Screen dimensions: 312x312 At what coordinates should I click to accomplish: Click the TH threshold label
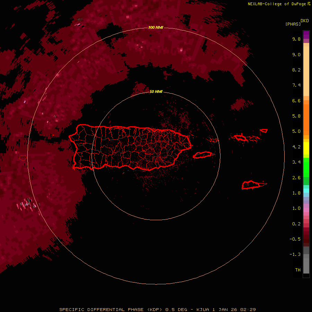(298, 270)
